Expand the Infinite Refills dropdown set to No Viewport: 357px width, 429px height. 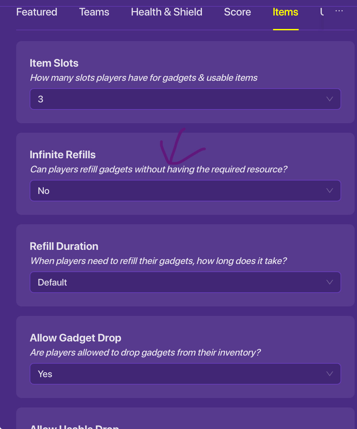coord(185,191)
